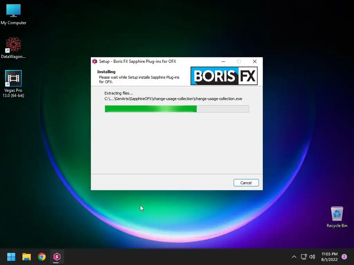Minimize the Boris FX setup window
354x265 pixels.
223,61
